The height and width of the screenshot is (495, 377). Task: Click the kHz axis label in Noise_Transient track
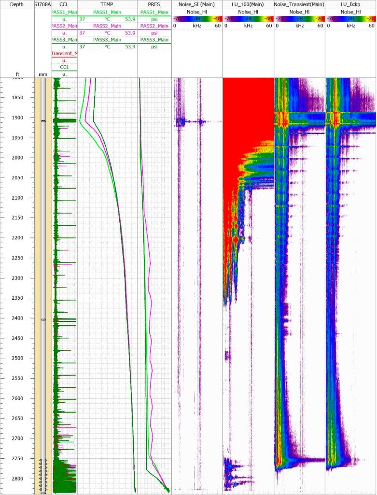click(299, 26)
